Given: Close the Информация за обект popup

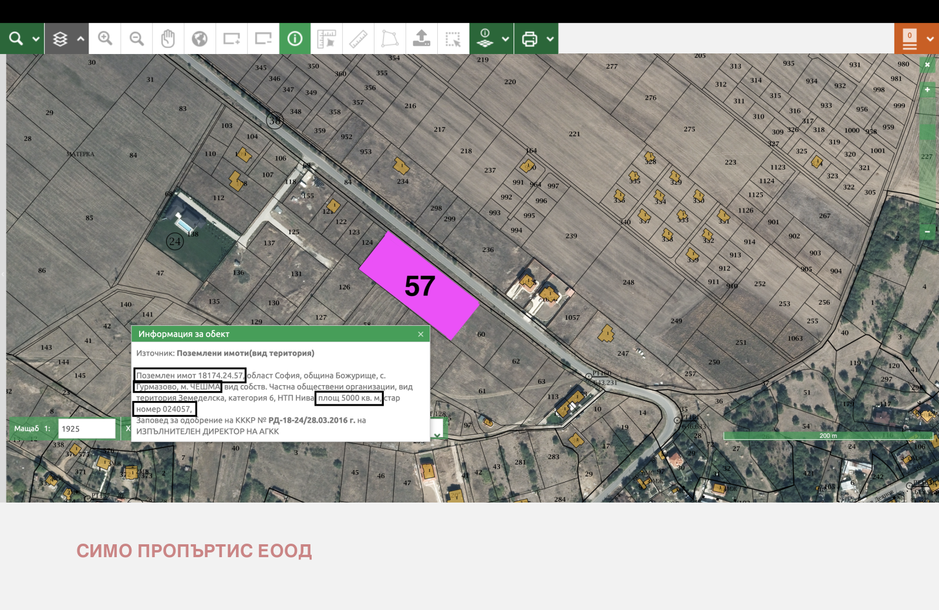Looking at the screenshot, I should pyautogui.click(x=420, y=333).
